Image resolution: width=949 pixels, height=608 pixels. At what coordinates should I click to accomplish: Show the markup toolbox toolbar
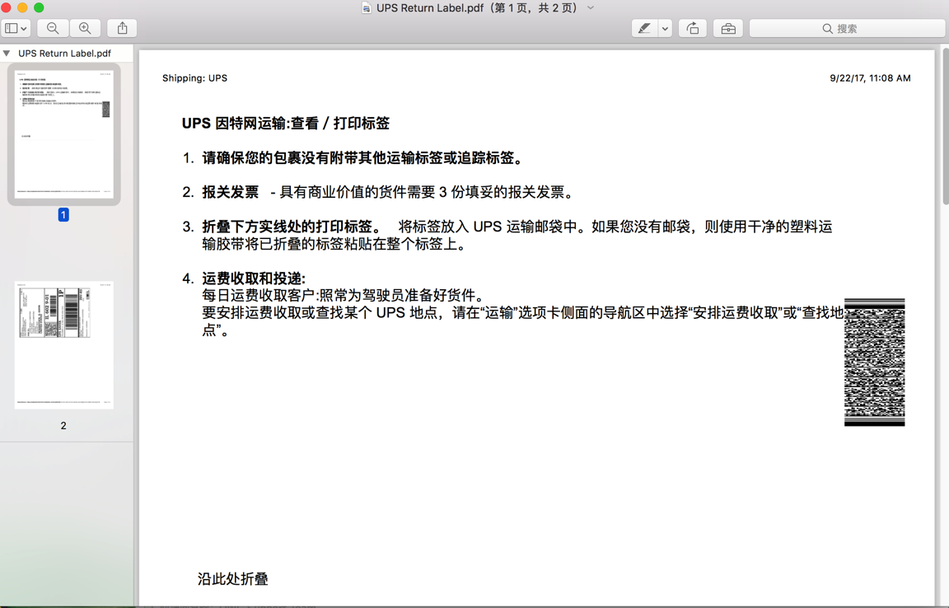pos(728,29)
